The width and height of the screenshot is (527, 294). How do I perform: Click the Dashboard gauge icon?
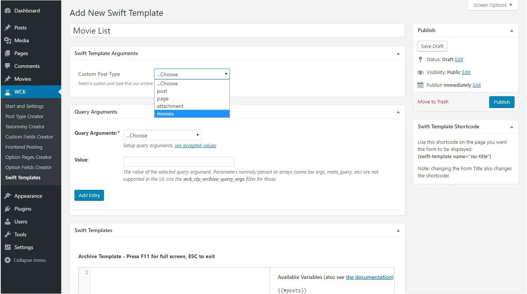pyautogui.click(x=8, y=11)
